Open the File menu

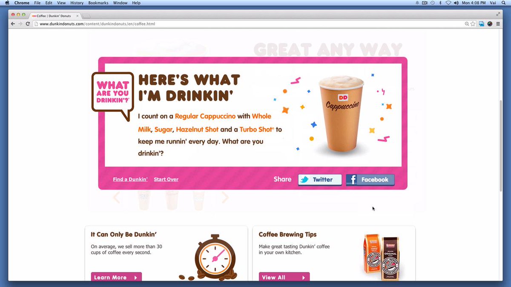click(37, 3)
